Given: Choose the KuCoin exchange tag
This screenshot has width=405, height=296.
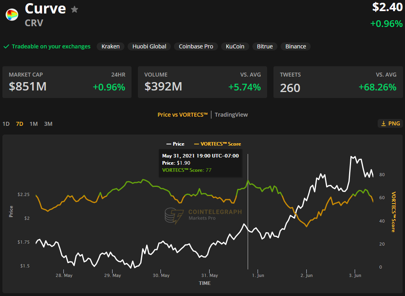Looking at the screenshot, I should [235, 46].
